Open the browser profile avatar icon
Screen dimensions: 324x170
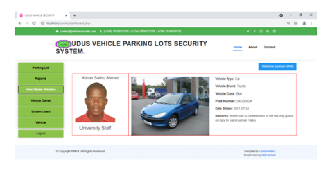coord(304,23)
